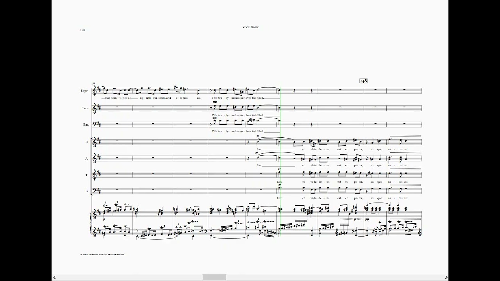Screen dimensions: 500x281
Task: Click the 'u-ni-fies' lyric in the Sopr. part
Action: click(x=182, y=98)
